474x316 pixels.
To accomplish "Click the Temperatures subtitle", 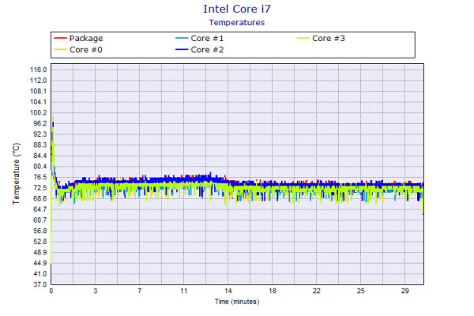I will [x=237, y=23].
